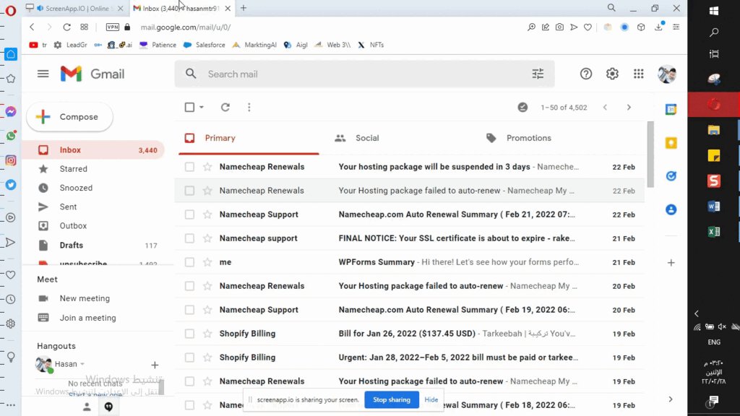Open Gmail settings gear icon
Screen dimensions: 740x416
click(x=612, y=74)
